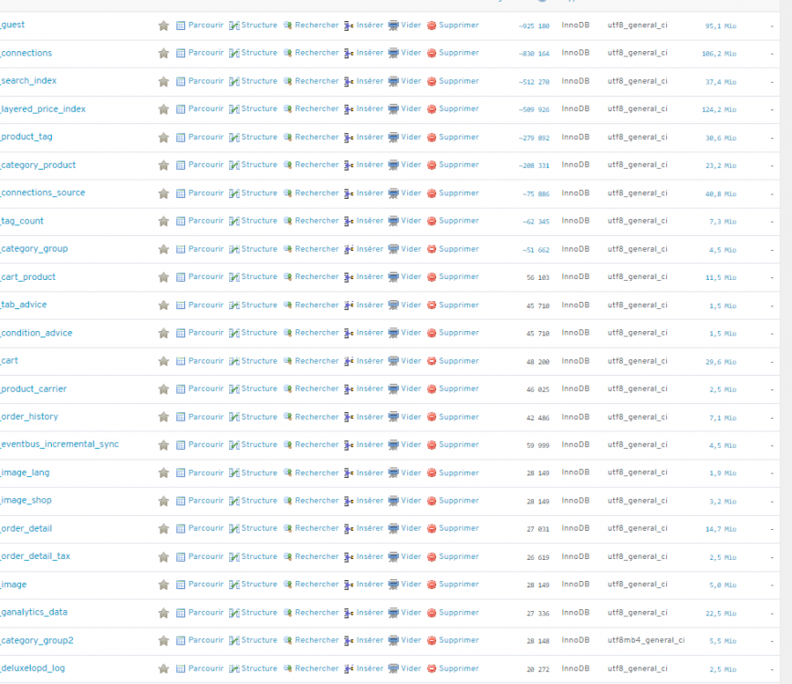Star the image_shop table
792x684 pixels.
click(163, 502)
